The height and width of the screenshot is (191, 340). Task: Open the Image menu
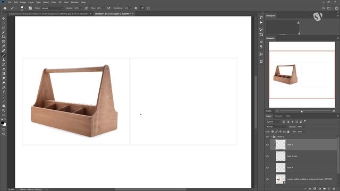pyautogui.click(x=23, y=2)
